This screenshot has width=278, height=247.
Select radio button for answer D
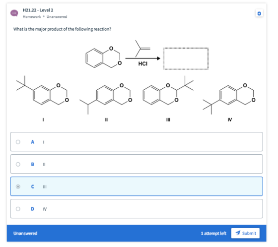pyautogui.click(x=18, y=209)
